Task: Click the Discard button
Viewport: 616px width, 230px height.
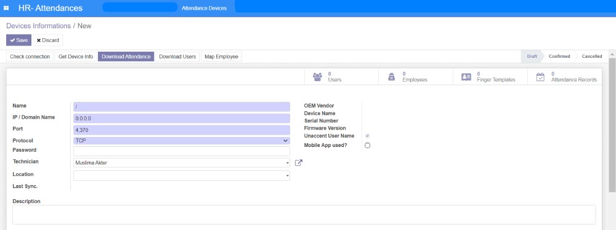Action: coord(48,40)
